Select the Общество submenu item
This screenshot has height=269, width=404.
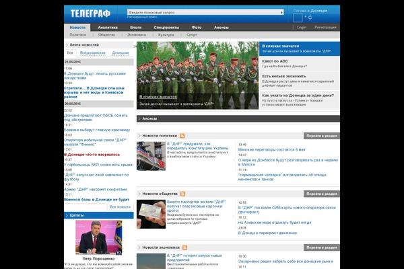click(x=106, y=35)
